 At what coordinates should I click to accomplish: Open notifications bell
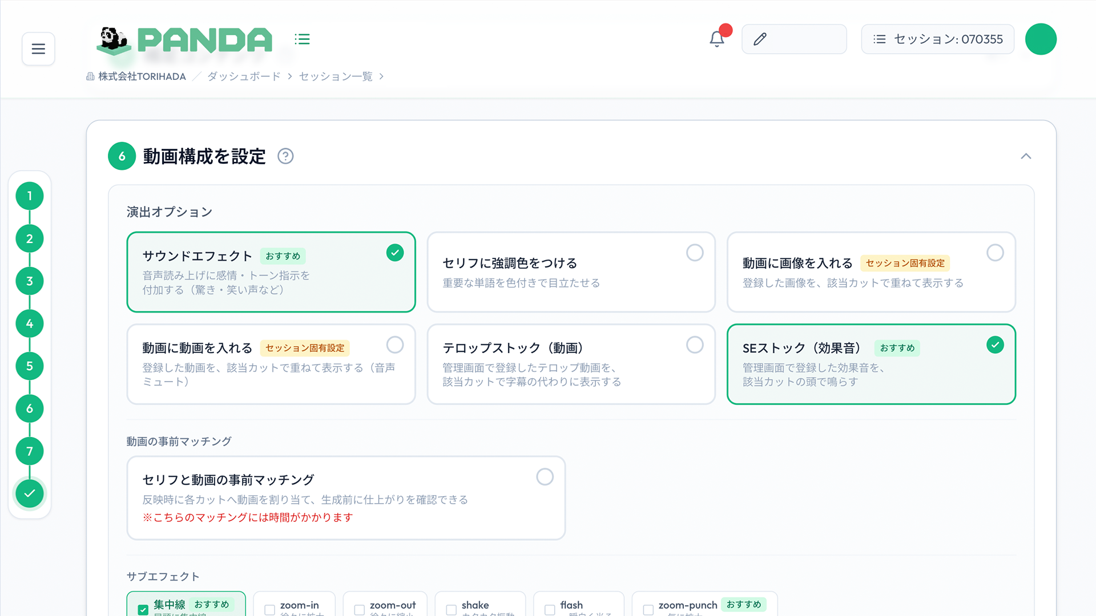coord(717,39)
